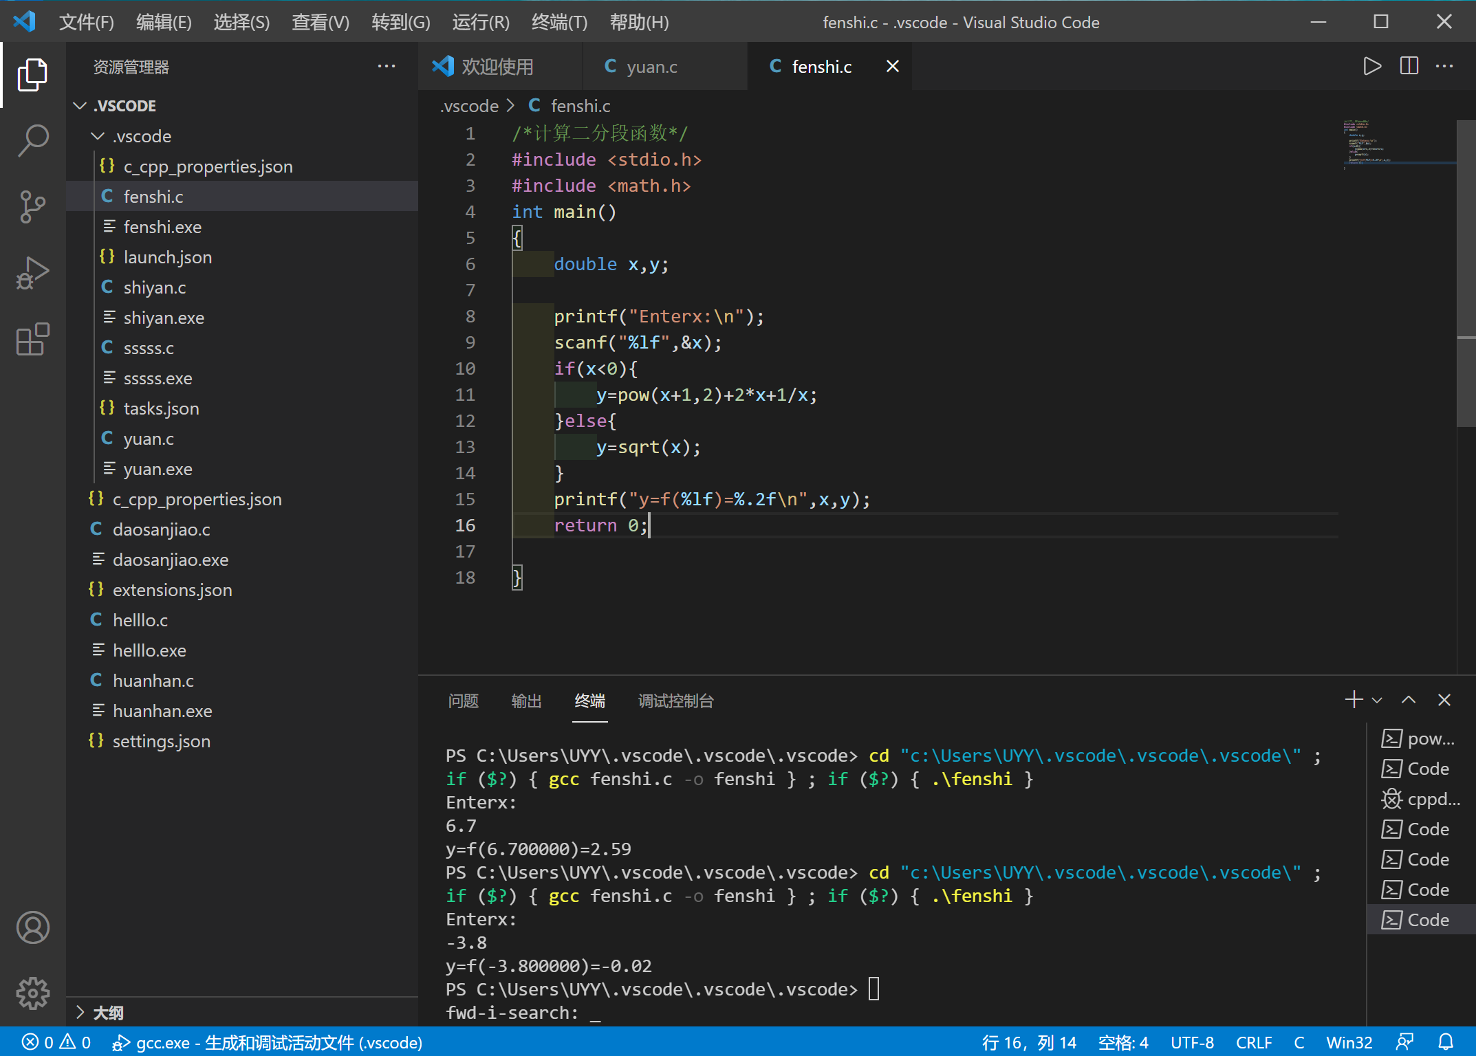
Task: Click the errors and warnings status indicator
Action: click(56, 1042)
